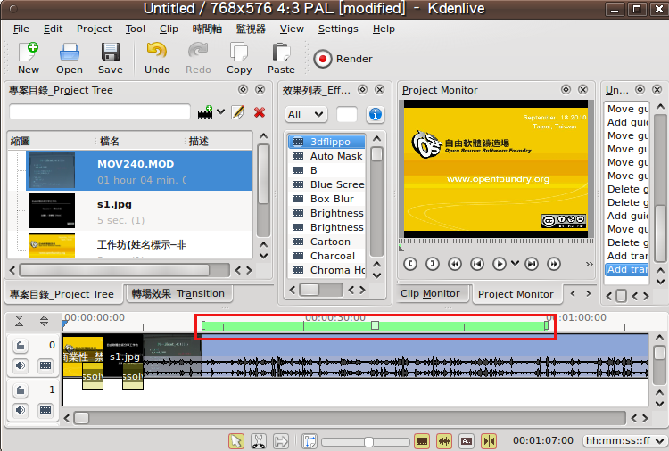Select the highlighted 'Add tran' undo history entry
669x451 pixels.
(x=627, y=269)
